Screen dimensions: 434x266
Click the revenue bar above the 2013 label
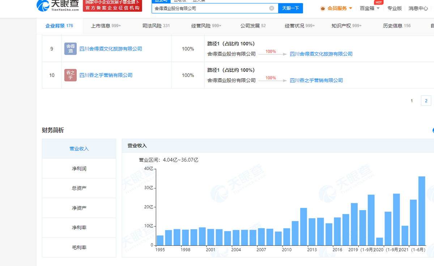[x=312, y=232]
